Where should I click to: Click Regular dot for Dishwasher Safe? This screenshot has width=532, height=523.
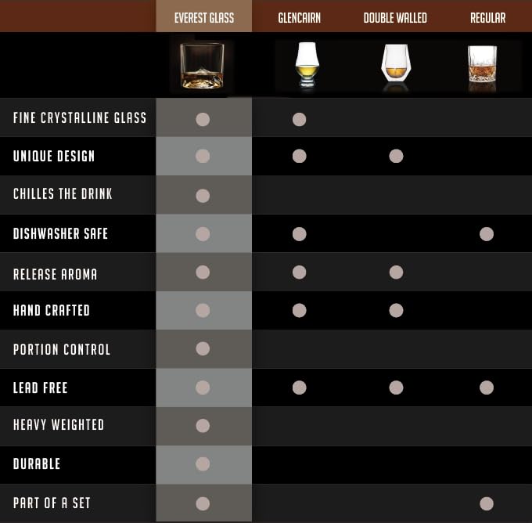point(487,233)
